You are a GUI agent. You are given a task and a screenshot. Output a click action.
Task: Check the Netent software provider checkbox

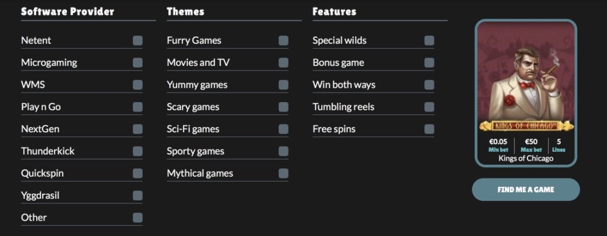(138, 41)
